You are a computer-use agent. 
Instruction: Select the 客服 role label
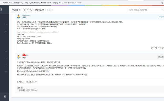tap(24, 17)
